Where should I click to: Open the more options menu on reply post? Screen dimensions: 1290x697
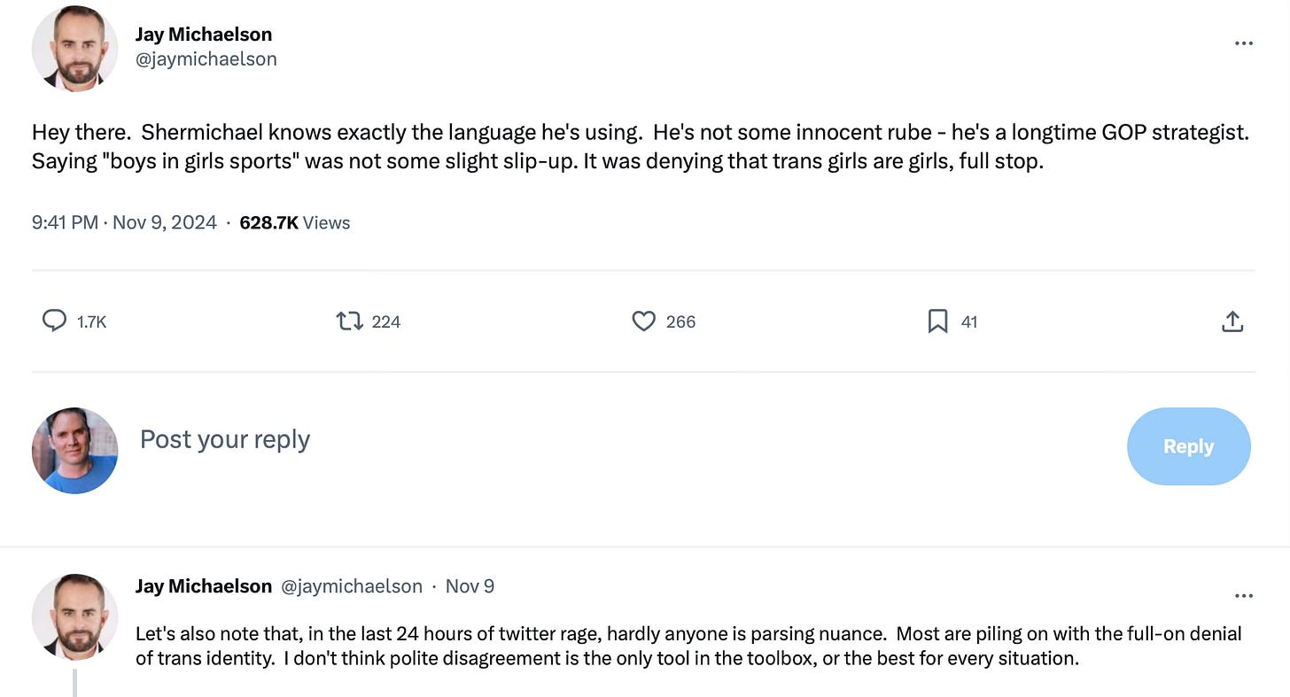(x=1243, y=595)
